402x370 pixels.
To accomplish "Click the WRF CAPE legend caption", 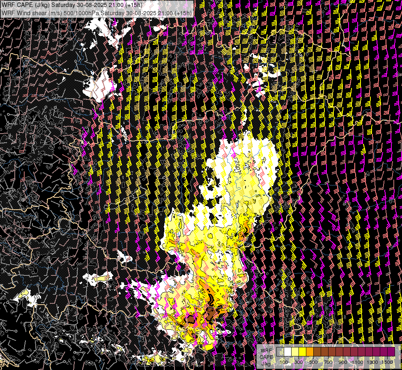I will (x=266, y=354).
